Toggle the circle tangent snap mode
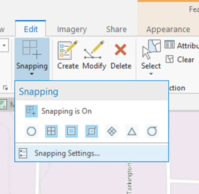Viewport: 199px width, 194px height. click(152, 131)
